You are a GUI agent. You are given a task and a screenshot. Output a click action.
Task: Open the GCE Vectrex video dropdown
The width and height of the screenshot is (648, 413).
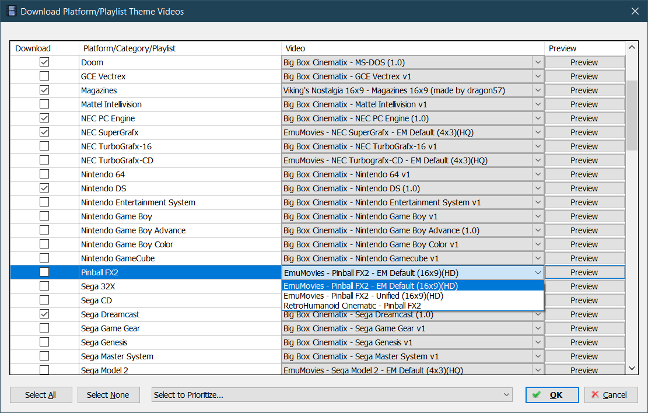pos(538,76)
